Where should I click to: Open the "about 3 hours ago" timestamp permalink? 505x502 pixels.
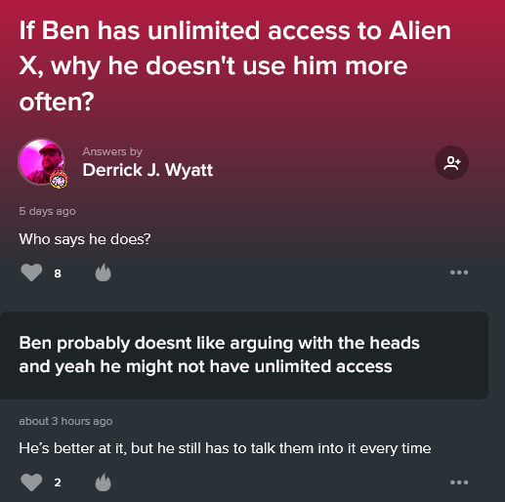(x=65, y=421)
